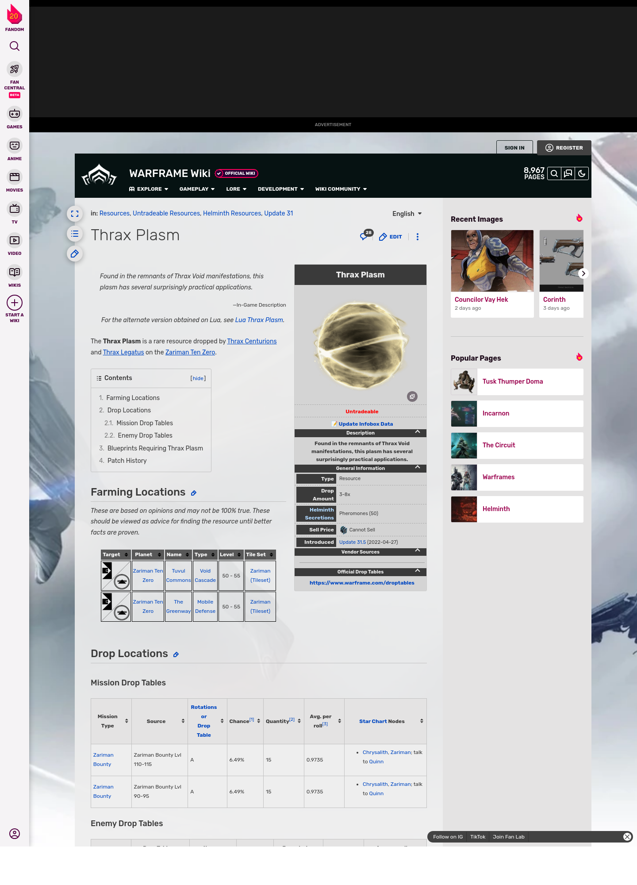This screenshot has width=637, height=885.
Task: Collapse General Information infobox section
Action: coord(417,468)
